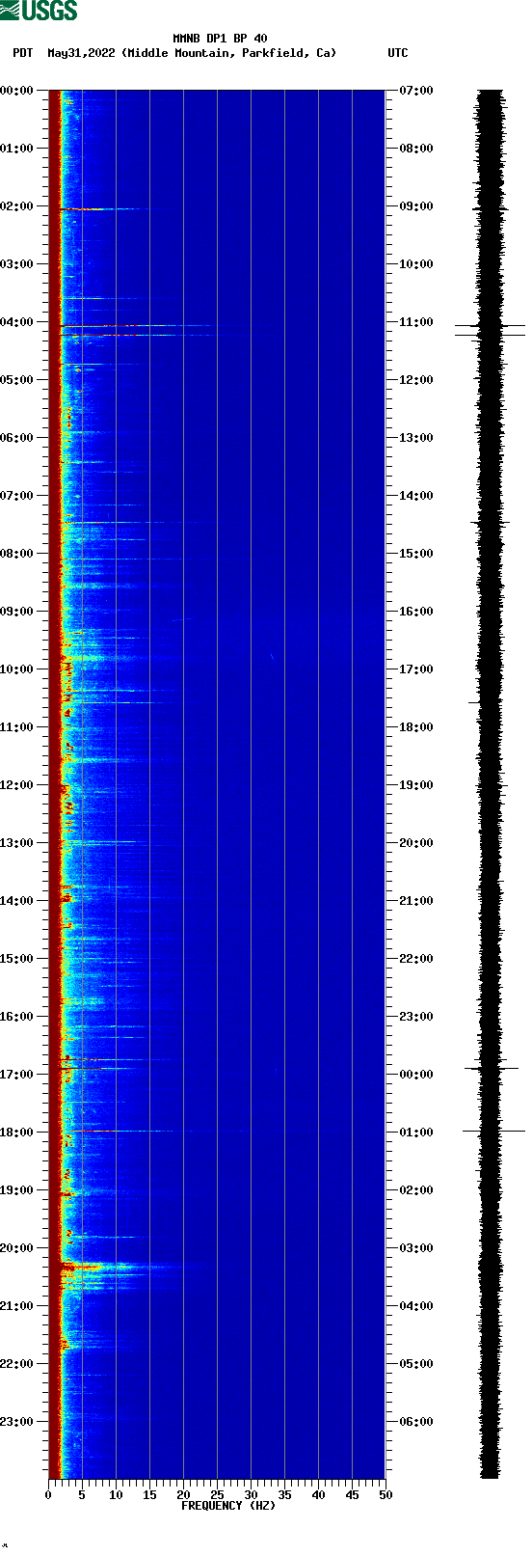The image size is (532, 1556).
Task: Click the 11:00 UTC time label
Action: click(x=416, y=322)
